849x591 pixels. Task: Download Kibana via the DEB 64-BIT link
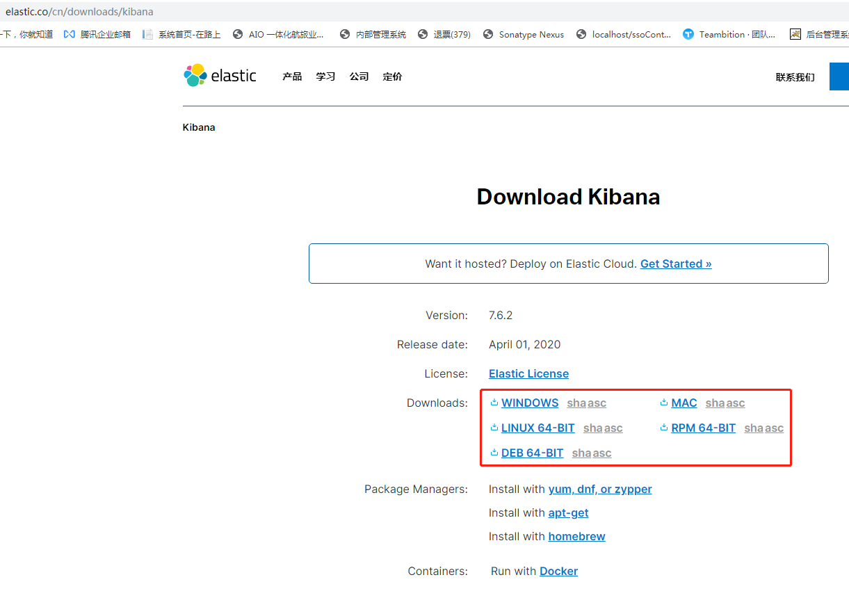point(532,453)
